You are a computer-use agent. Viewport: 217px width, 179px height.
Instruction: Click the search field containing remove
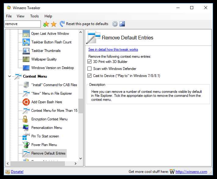coord(23,24)
